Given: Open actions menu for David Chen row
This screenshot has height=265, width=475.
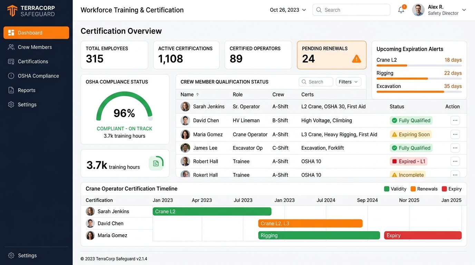Looking at the screenshot, I should tap(455, 120).
